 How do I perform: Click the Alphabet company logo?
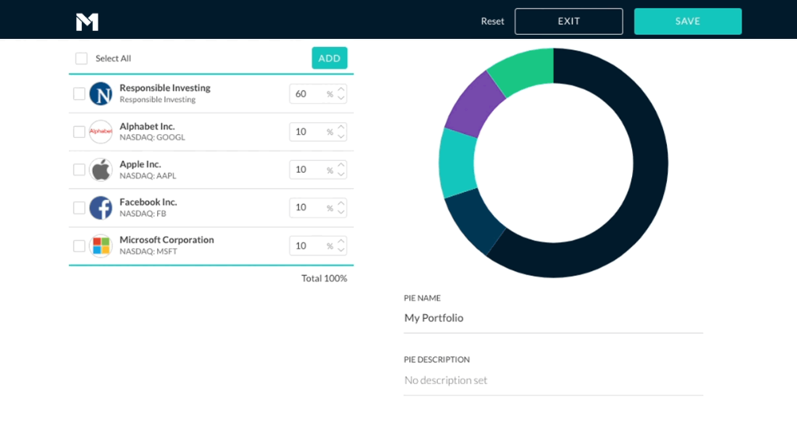[x=101, y=132]
